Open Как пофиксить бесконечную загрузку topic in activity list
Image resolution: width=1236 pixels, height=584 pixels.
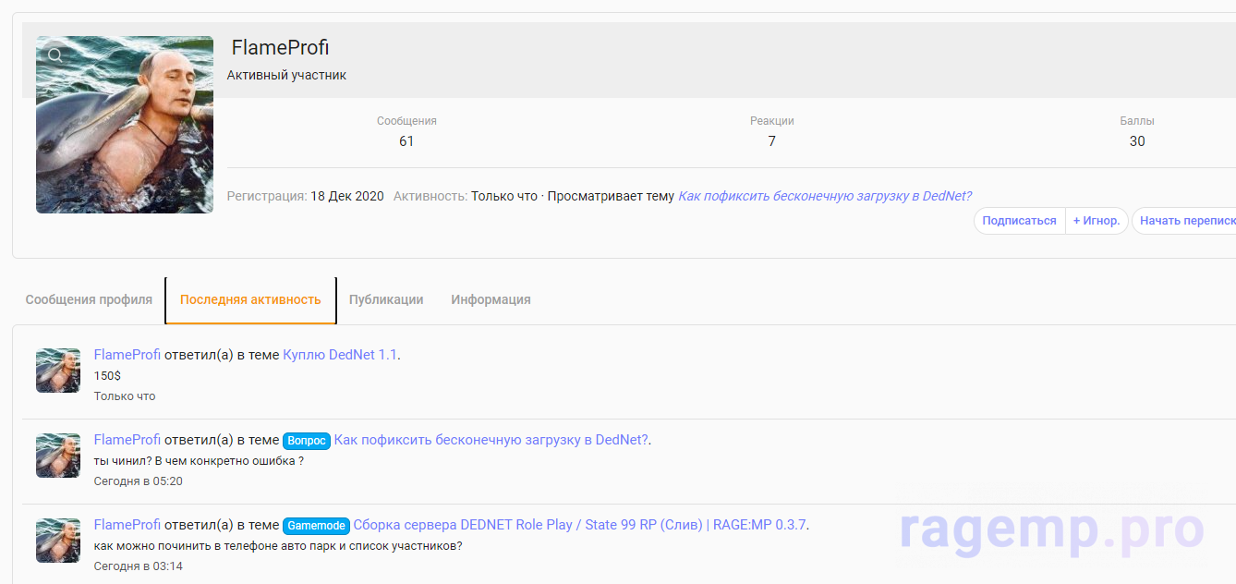[491, 440]
